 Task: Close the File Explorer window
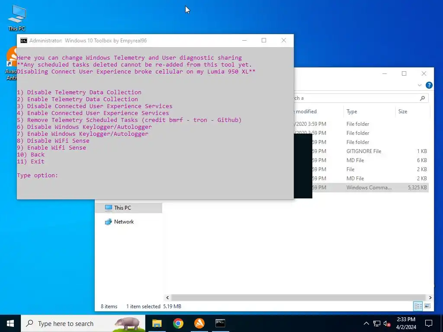tap(424, 73)
